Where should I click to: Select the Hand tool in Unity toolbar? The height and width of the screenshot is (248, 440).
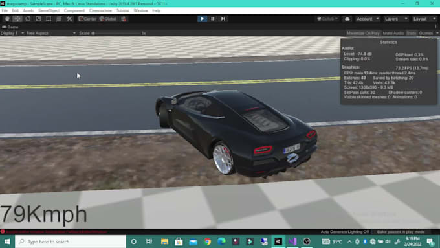tap(7, 19)
